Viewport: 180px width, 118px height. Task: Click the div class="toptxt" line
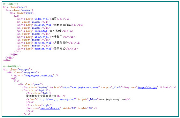click(36, 90)
